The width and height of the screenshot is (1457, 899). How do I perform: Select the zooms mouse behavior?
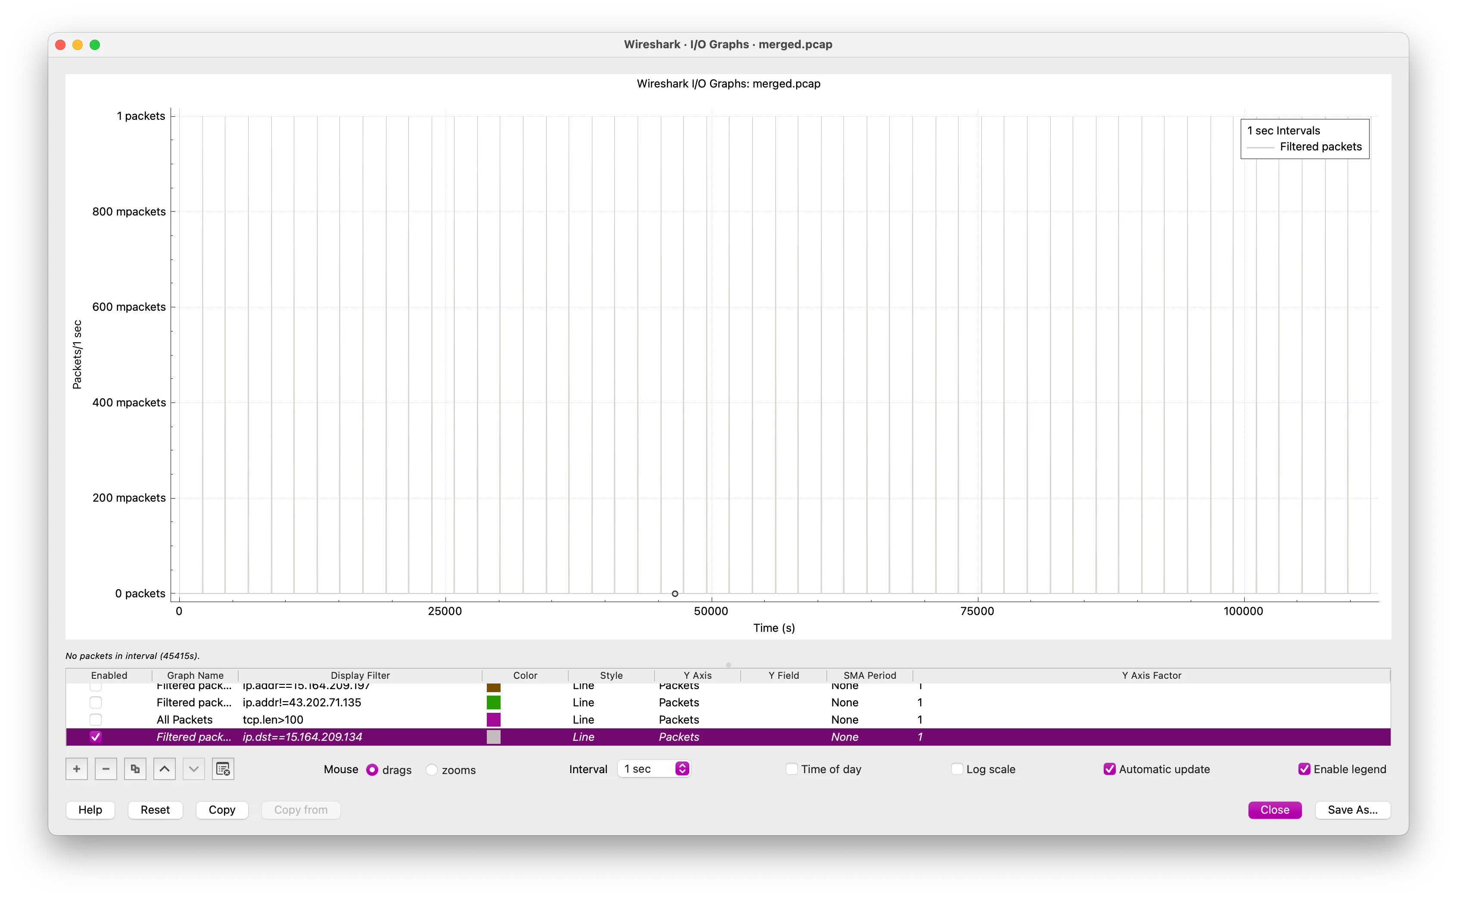coord(431,769)
